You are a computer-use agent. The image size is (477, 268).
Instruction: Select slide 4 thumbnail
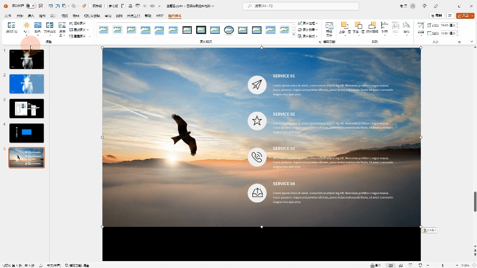pos(26,133)
